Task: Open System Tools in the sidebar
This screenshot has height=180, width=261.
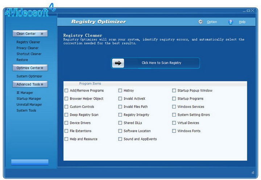Action: click(26, 110)
